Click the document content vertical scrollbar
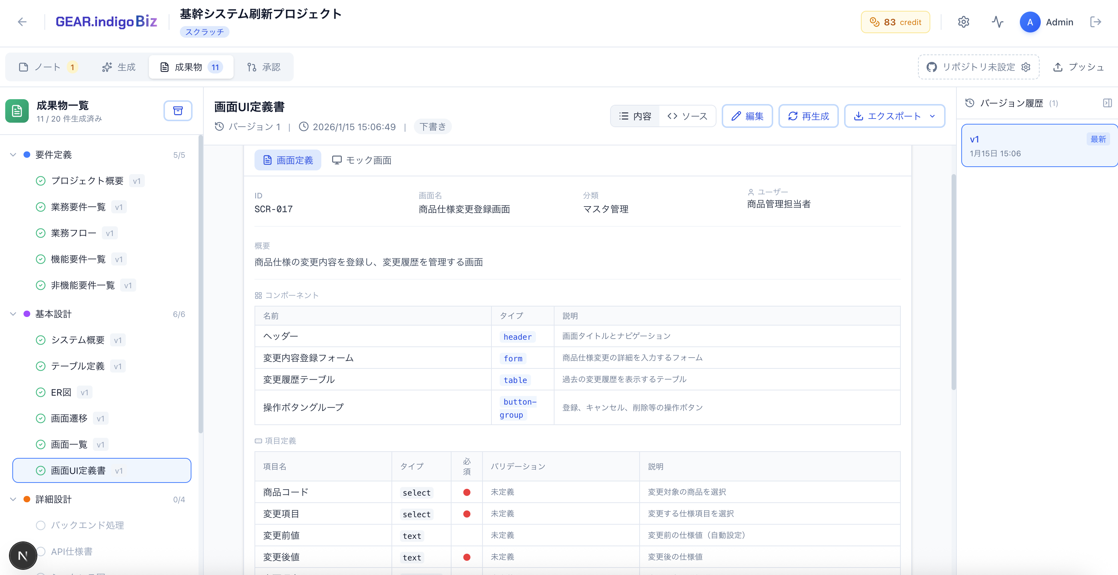 953,282
